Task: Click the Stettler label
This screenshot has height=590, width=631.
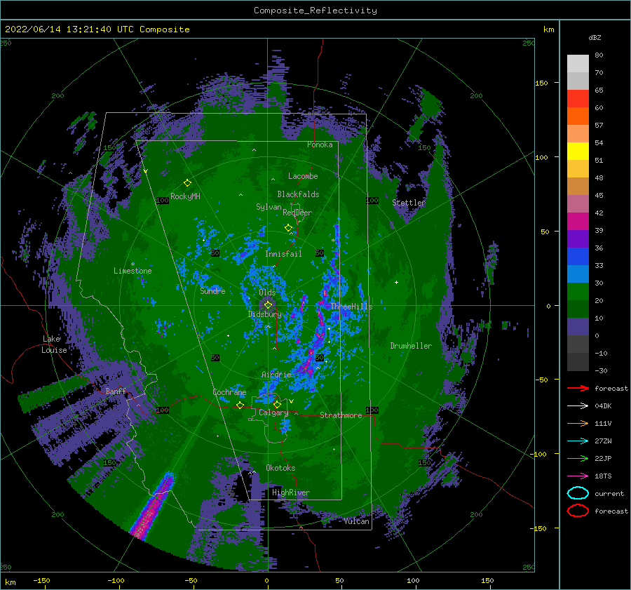Action: click(x=409, y=203)
